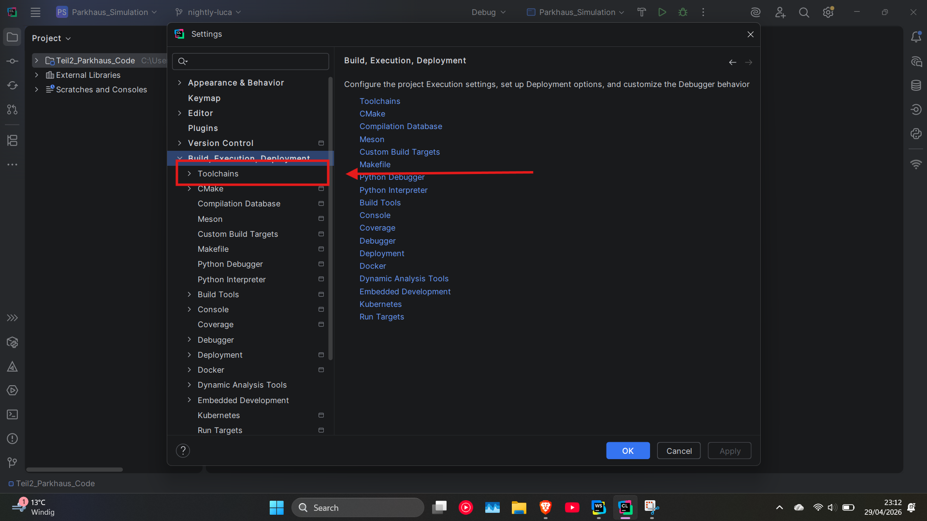
Task: Expand Version Control settings node
Action: [x=180, y=143]
